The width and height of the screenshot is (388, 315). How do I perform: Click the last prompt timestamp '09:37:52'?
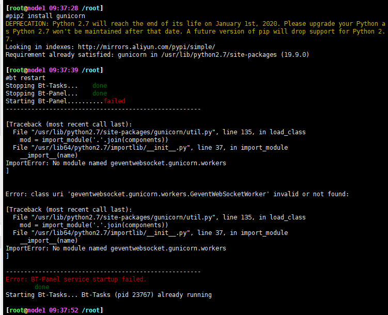tap(64, 310)
